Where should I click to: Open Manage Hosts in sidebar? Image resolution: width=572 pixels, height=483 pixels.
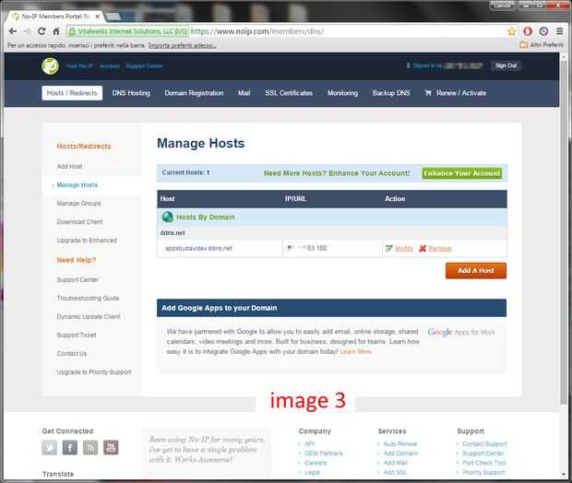click(x=77, y=185)
